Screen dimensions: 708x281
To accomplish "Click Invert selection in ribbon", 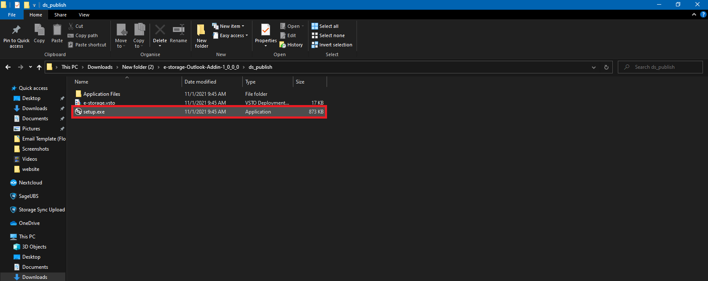I will pos(332,45).
